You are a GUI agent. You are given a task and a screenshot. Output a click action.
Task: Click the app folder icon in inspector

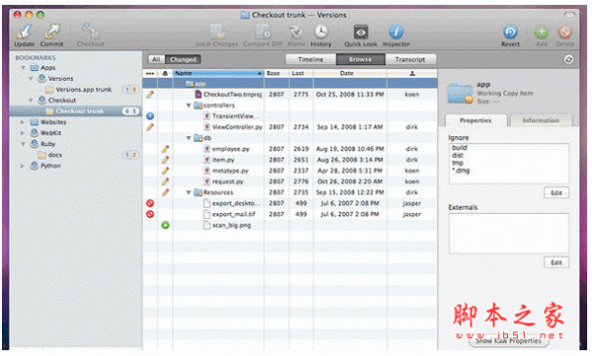pos(460,94)
